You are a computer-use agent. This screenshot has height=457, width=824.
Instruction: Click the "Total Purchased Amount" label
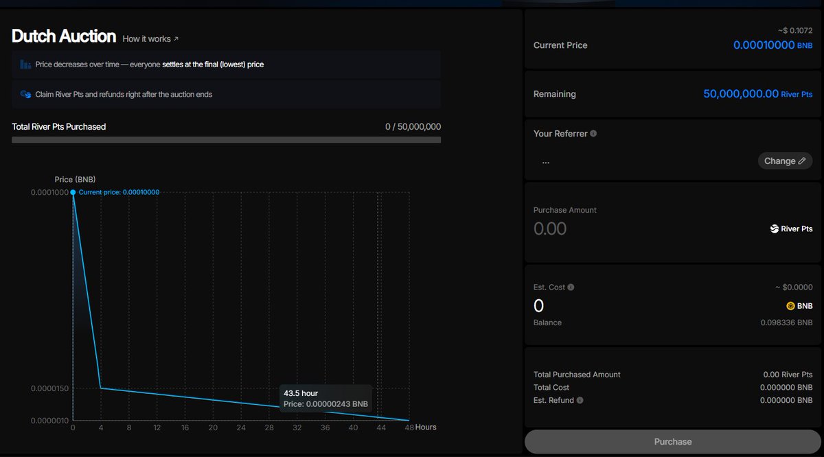(x=577, y=375)
